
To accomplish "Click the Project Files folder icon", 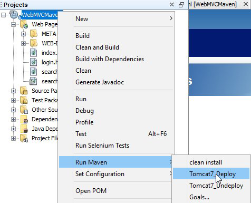I will click(24, 138).
